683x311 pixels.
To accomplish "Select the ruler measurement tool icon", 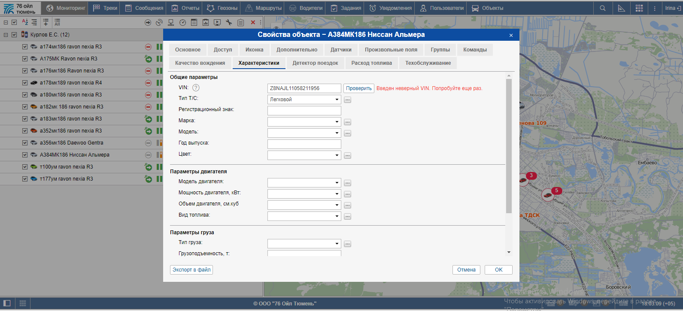I will coord(621,8).
